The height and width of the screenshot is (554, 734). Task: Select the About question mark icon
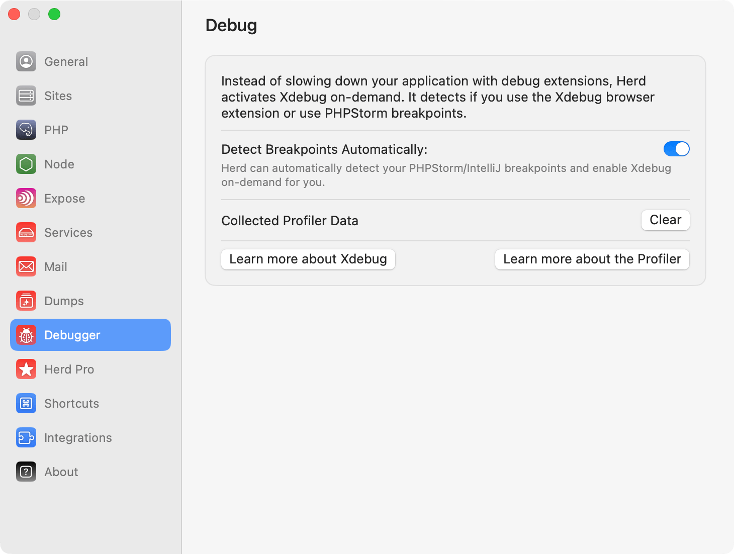point(26,472)
